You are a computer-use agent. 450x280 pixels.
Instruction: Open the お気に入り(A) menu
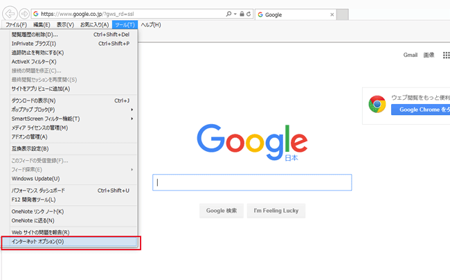click(94, 25)
